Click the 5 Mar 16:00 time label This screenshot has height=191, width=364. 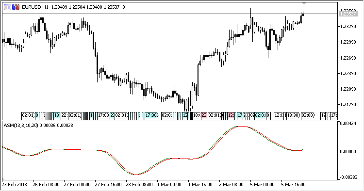294,185
